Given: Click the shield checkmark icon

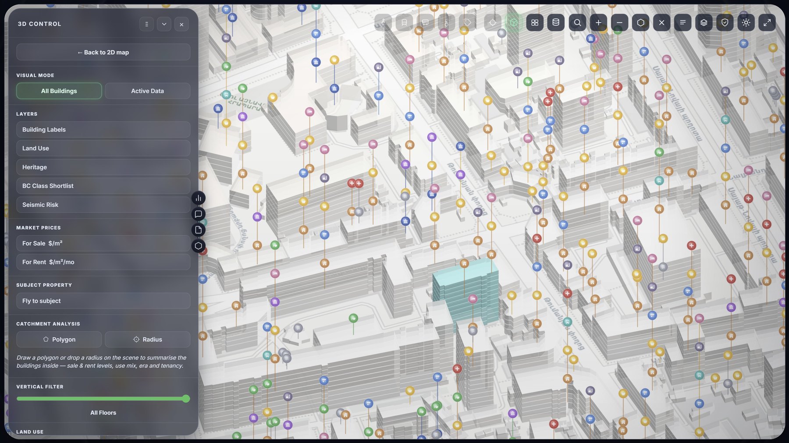Looking at the screenshot, I should pyautogui.click(x=725, y=22).
